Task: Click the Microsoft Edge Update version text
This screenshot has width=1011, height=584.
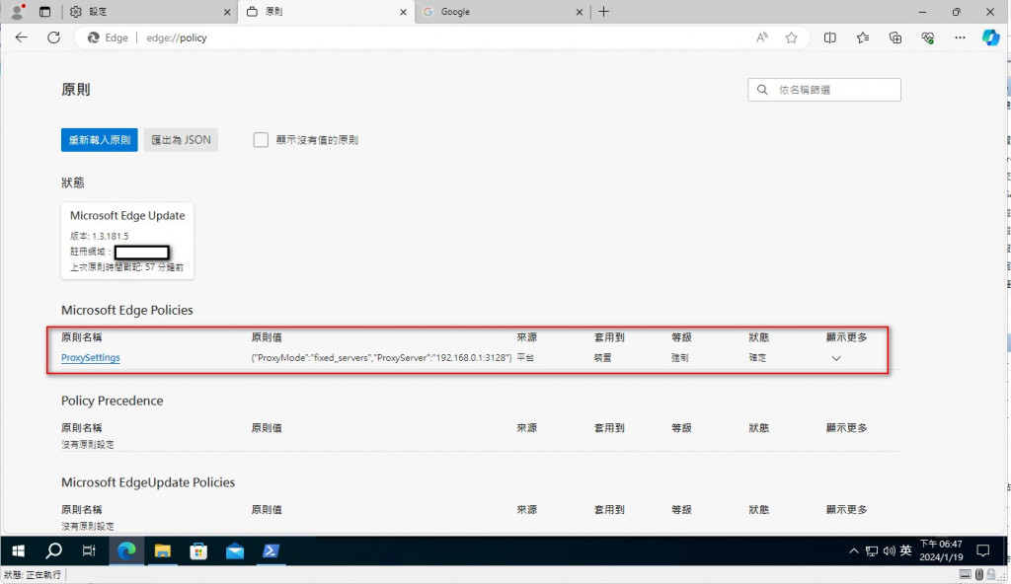Action: 100,236
